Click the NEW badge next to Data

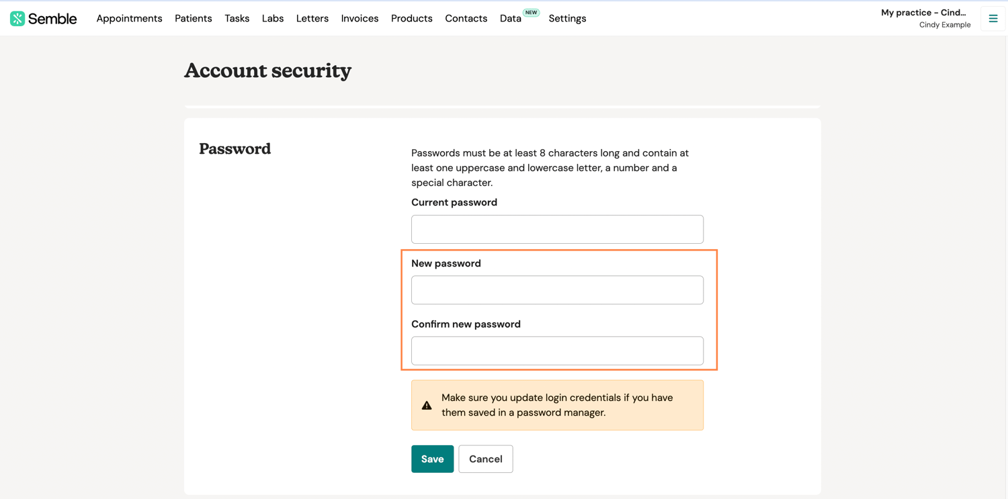coord(530,13)
